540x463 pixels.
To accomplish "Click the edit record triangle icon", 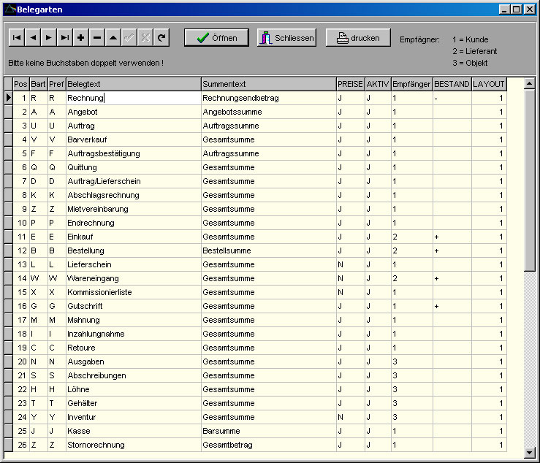I will (x=113, y=37).
